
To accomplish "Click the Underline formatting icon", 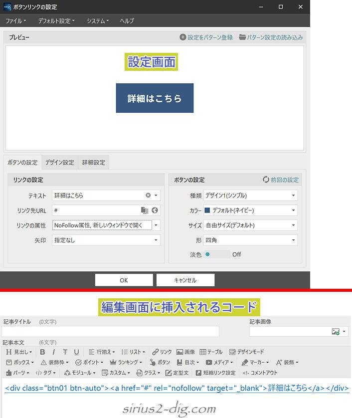I will (76, 352).
